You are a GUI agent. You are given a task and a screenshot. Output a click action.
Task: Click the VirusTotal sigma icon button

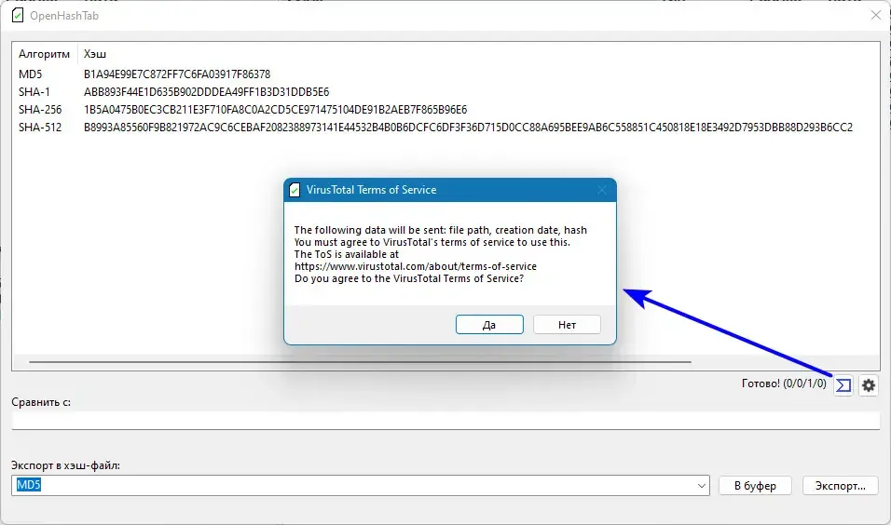843,385
